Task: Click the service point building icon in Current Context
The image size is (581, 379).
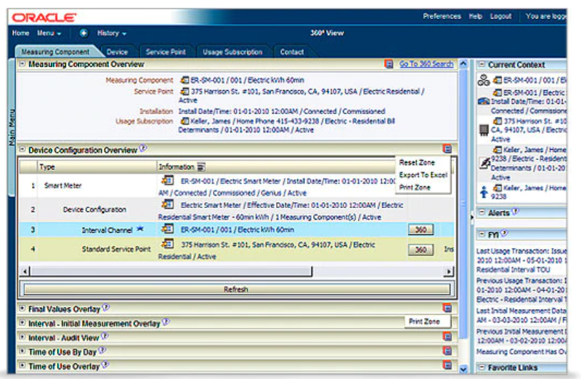Action: pos(484,130)
